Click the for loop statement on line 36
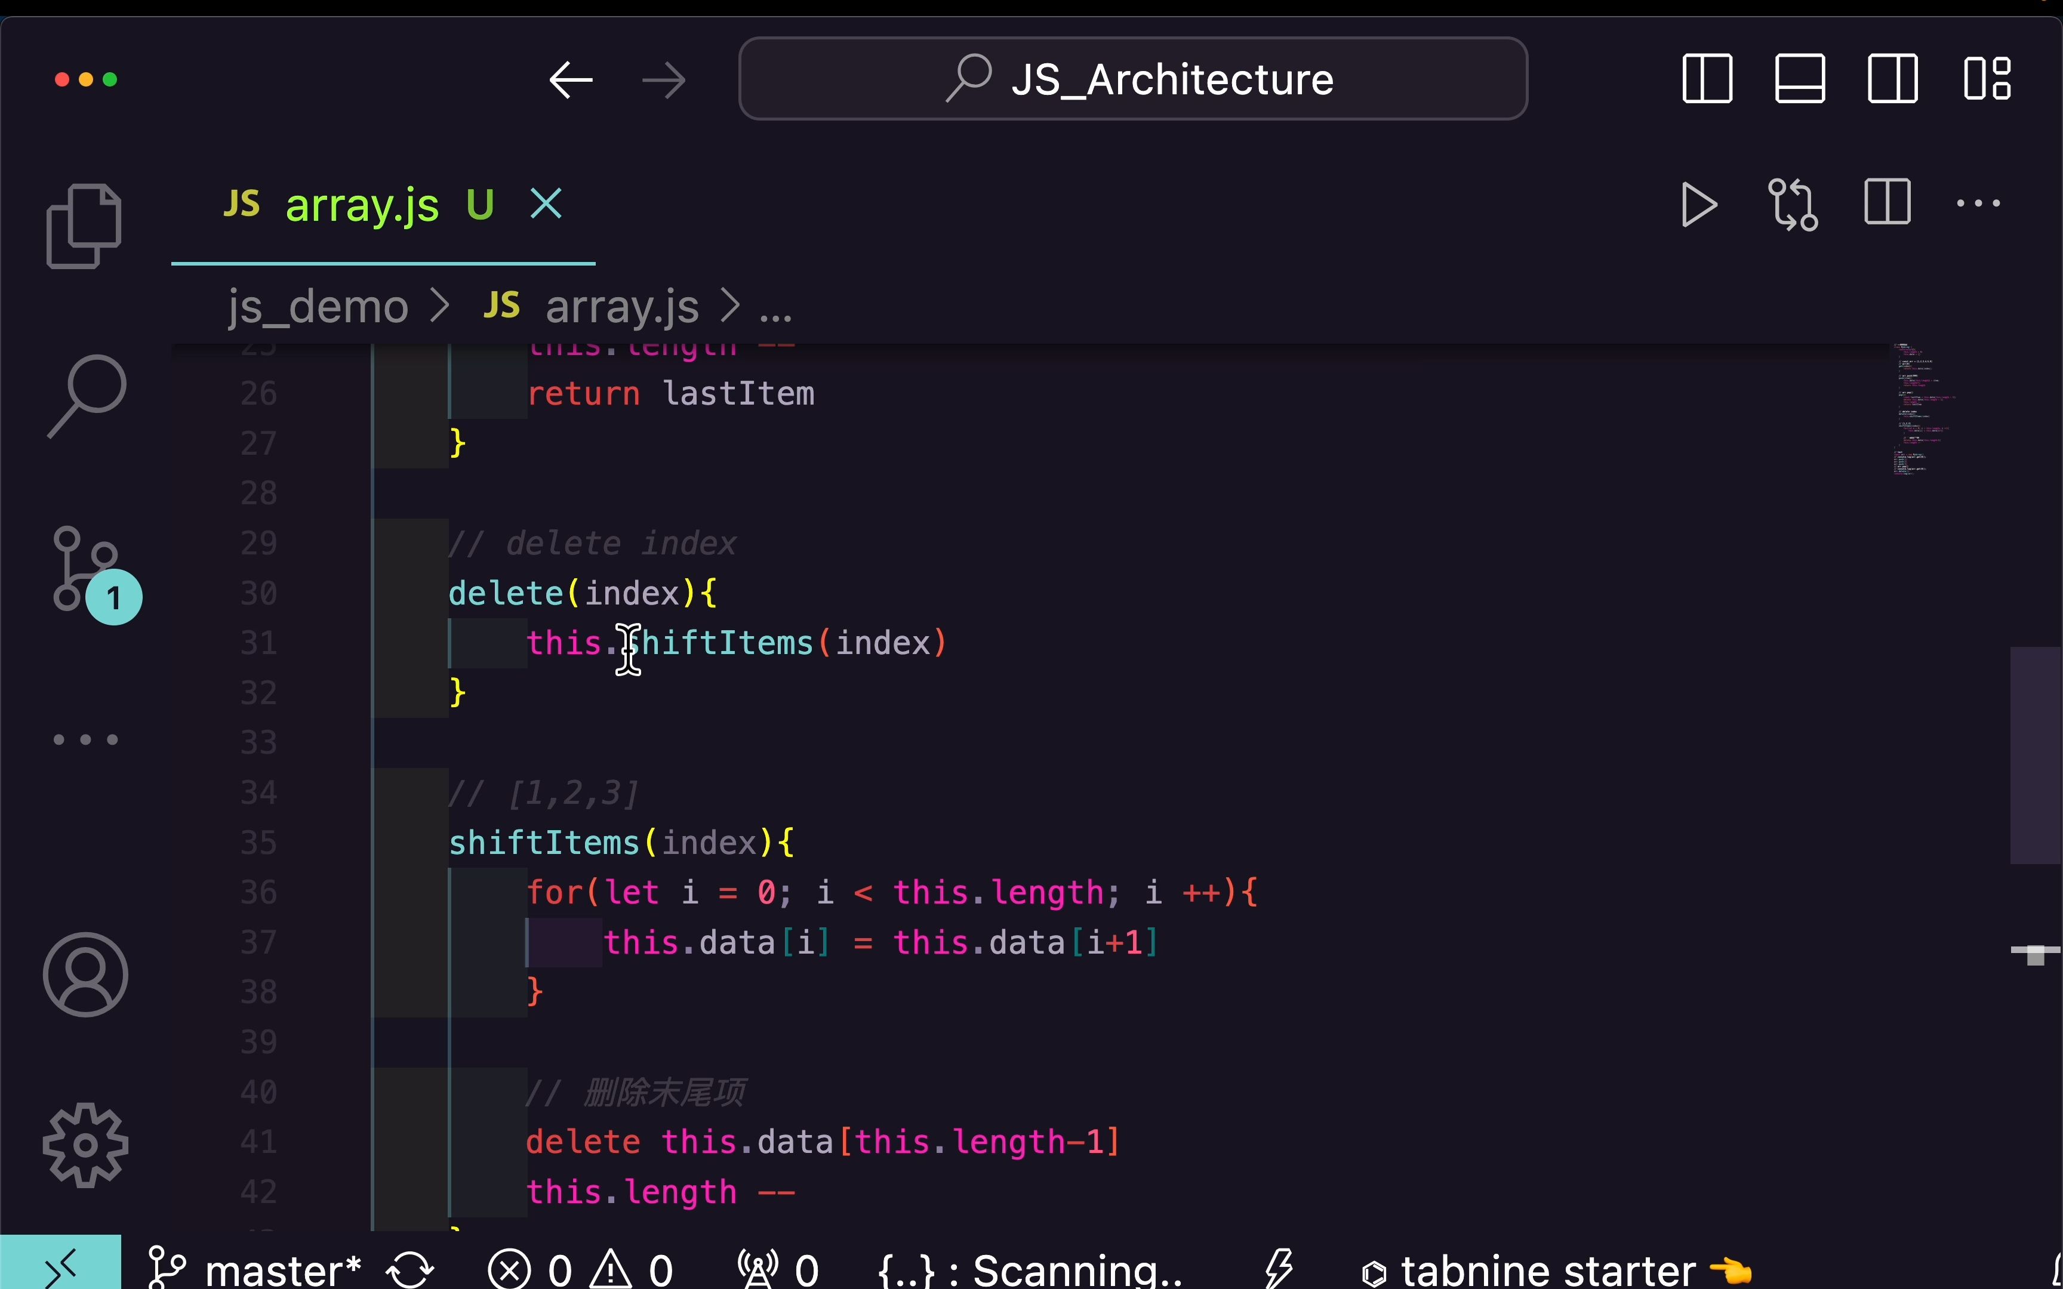The image size is (2063, 1289). coord(892,893)
